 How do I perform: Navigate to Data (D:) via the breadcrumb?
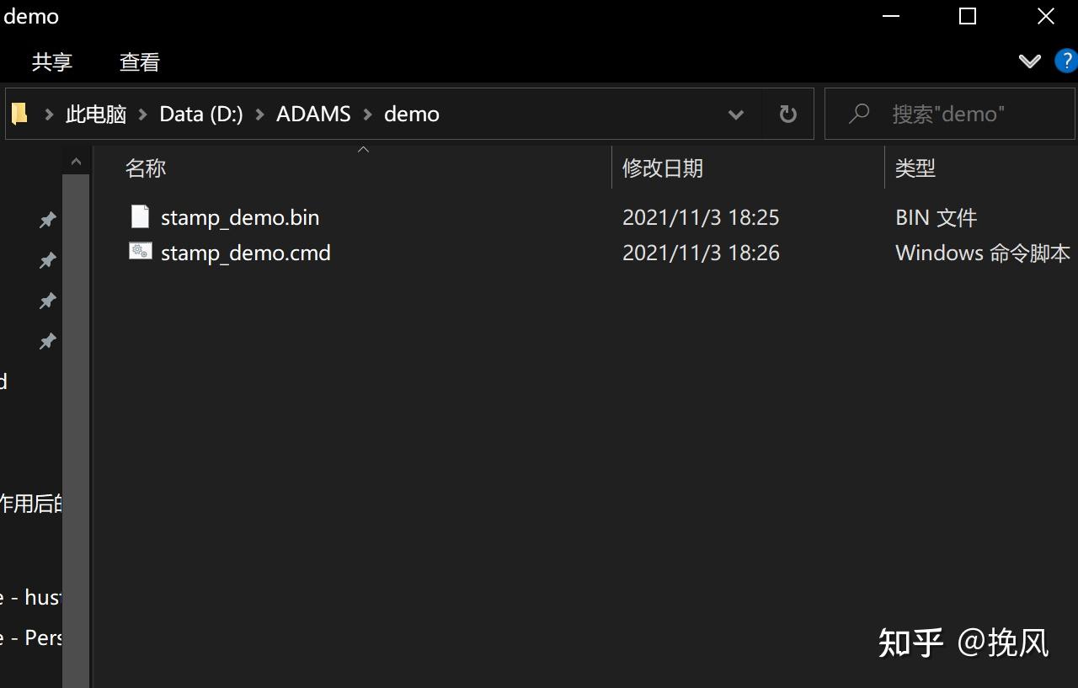click(200, 114)
